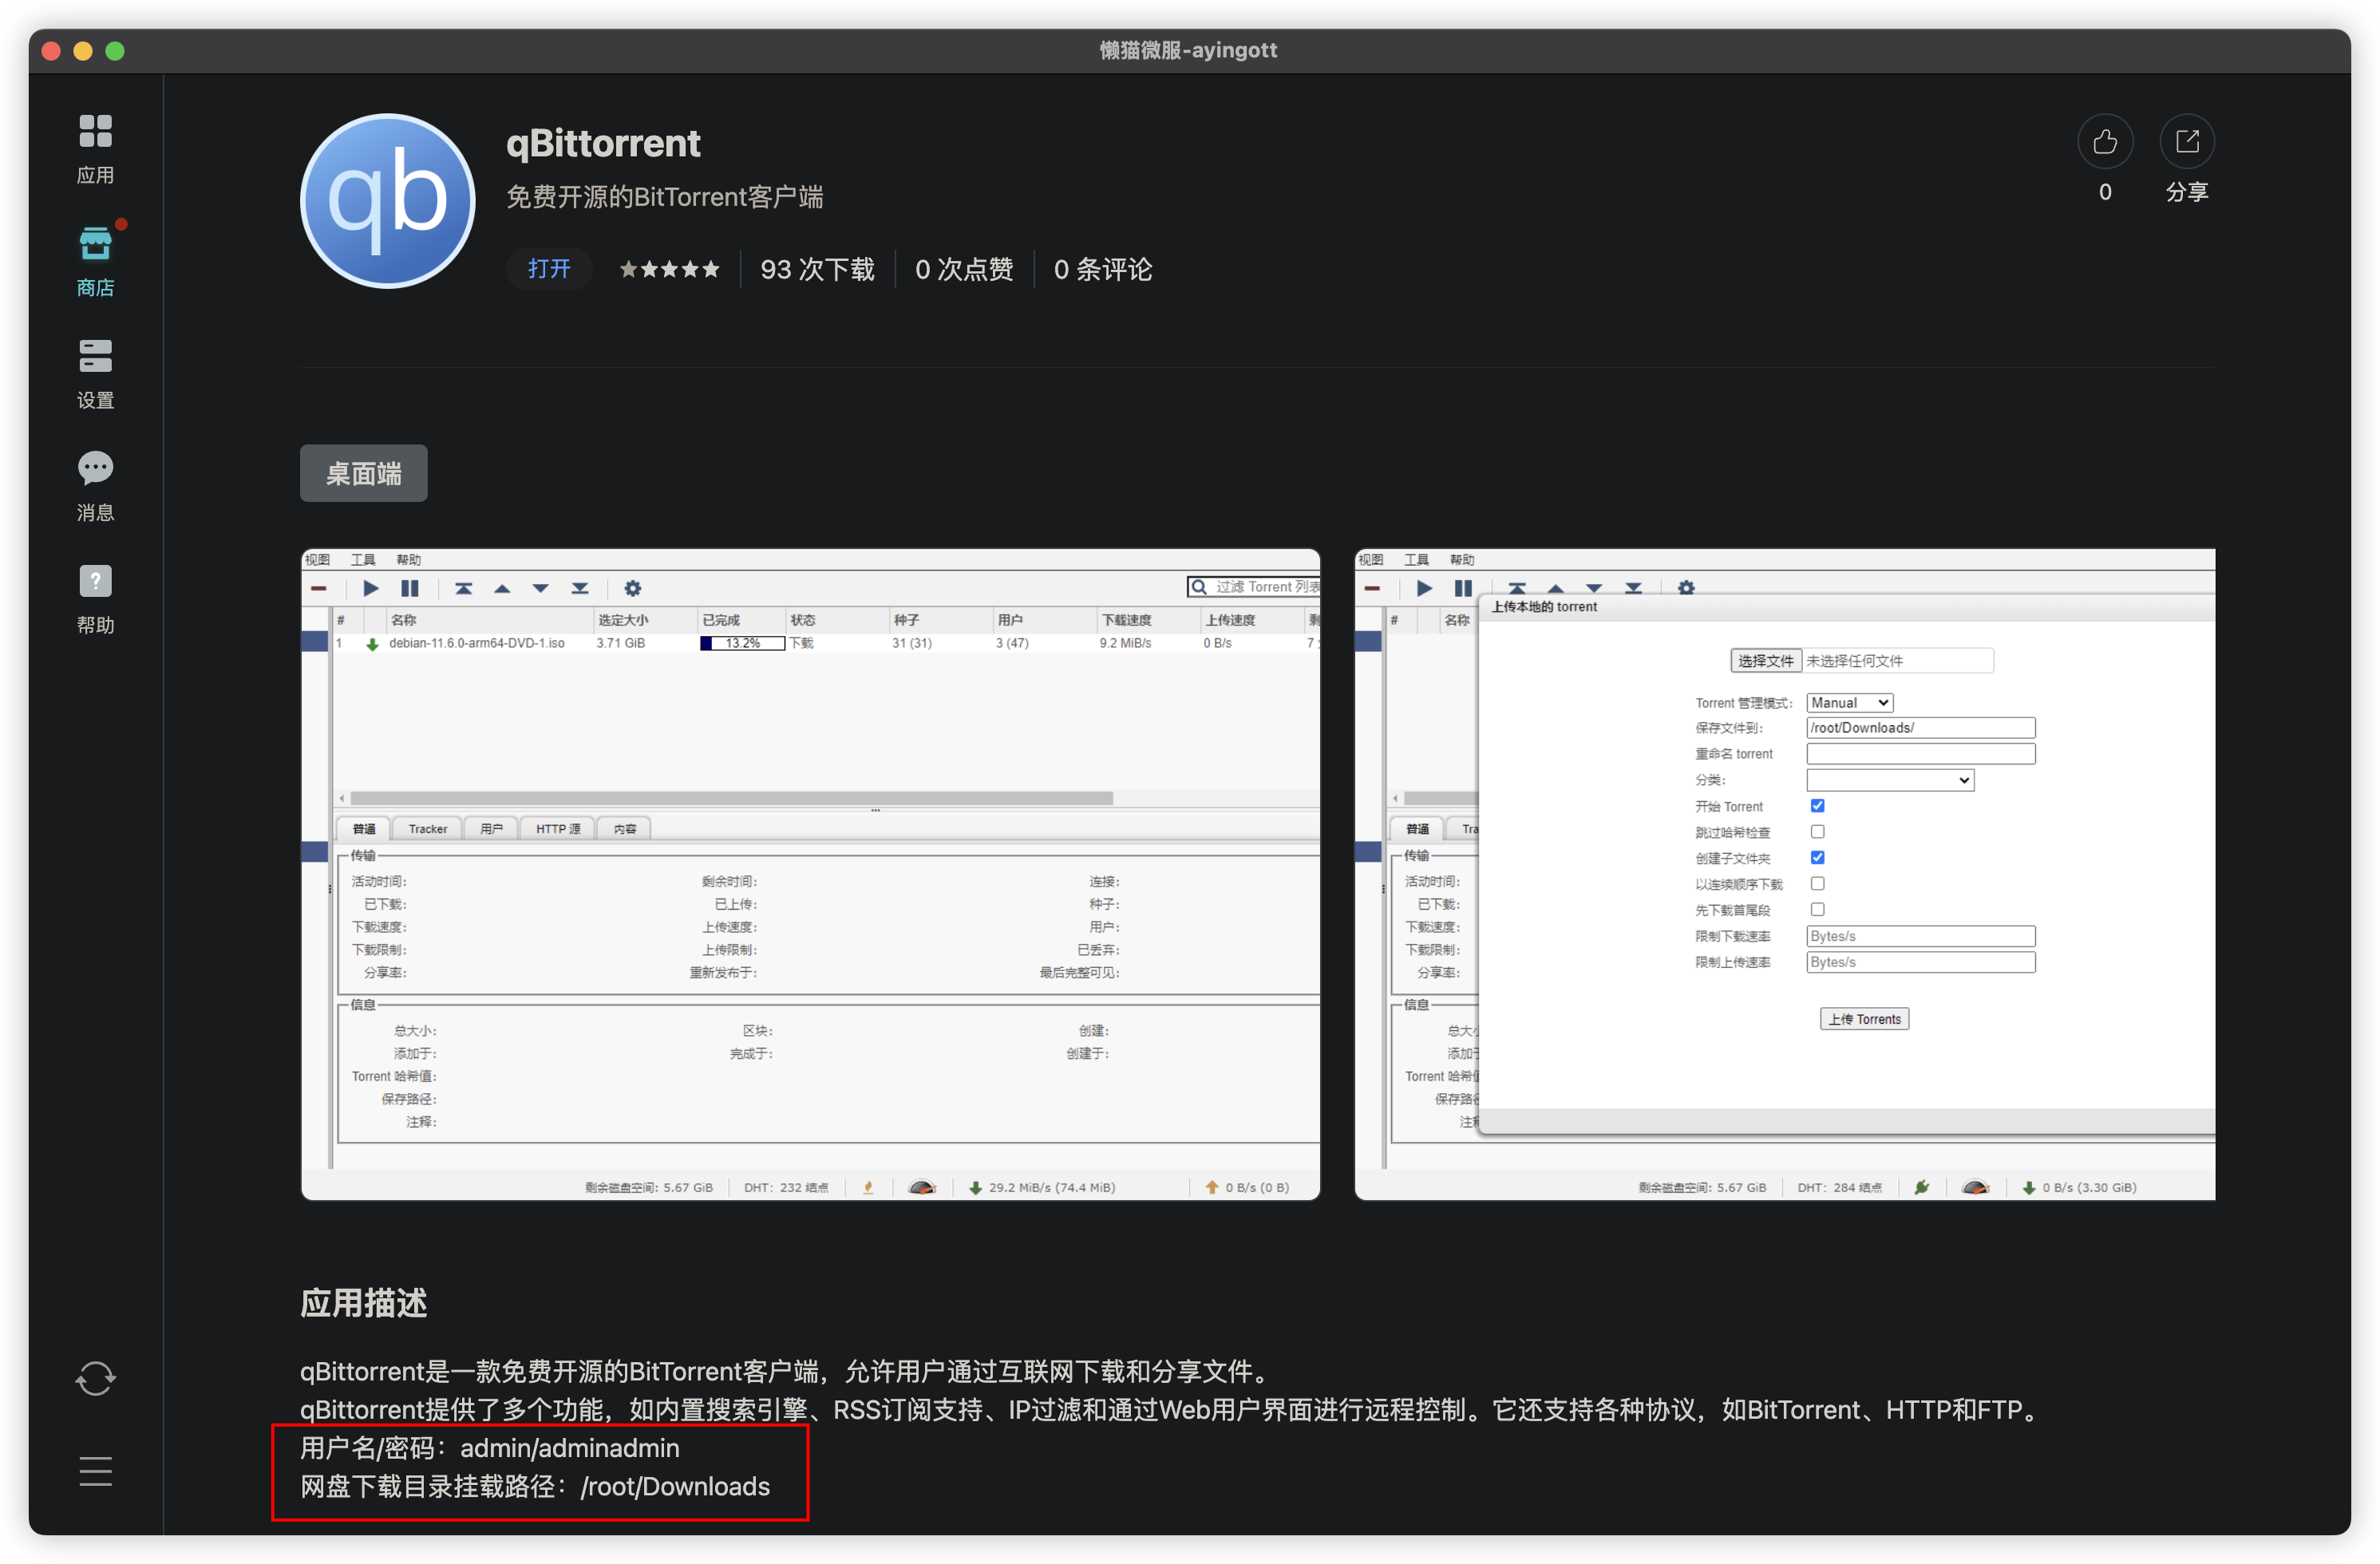Open the 帮助 help icon
Screen dimensions: 2380x1564
(x=95, y=598)
